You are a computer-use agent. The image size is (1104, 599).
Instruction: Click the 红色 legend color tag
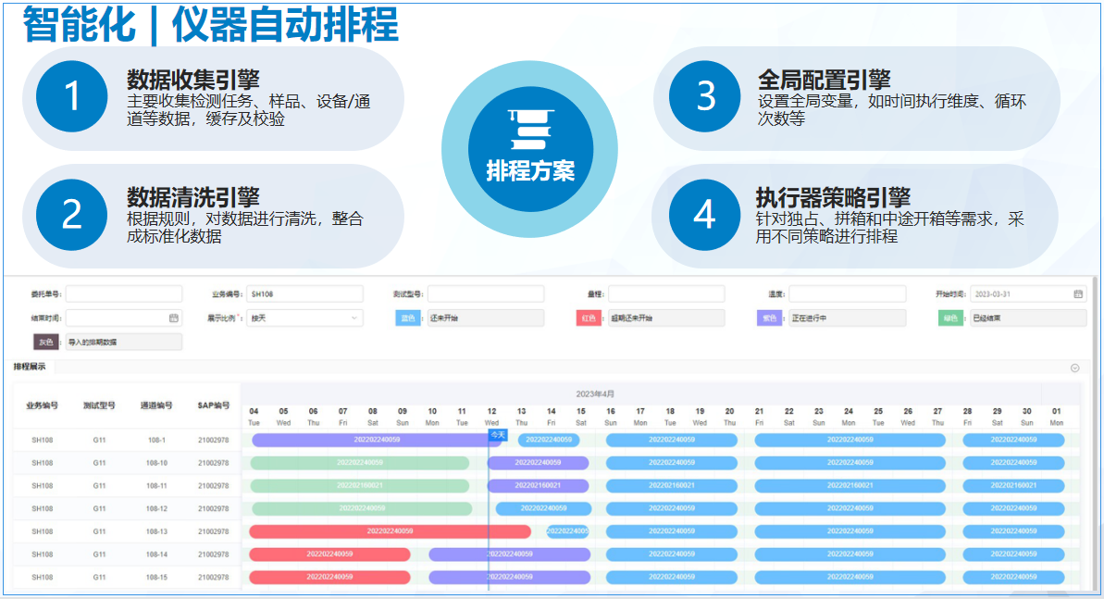click(x=589, y=318)
